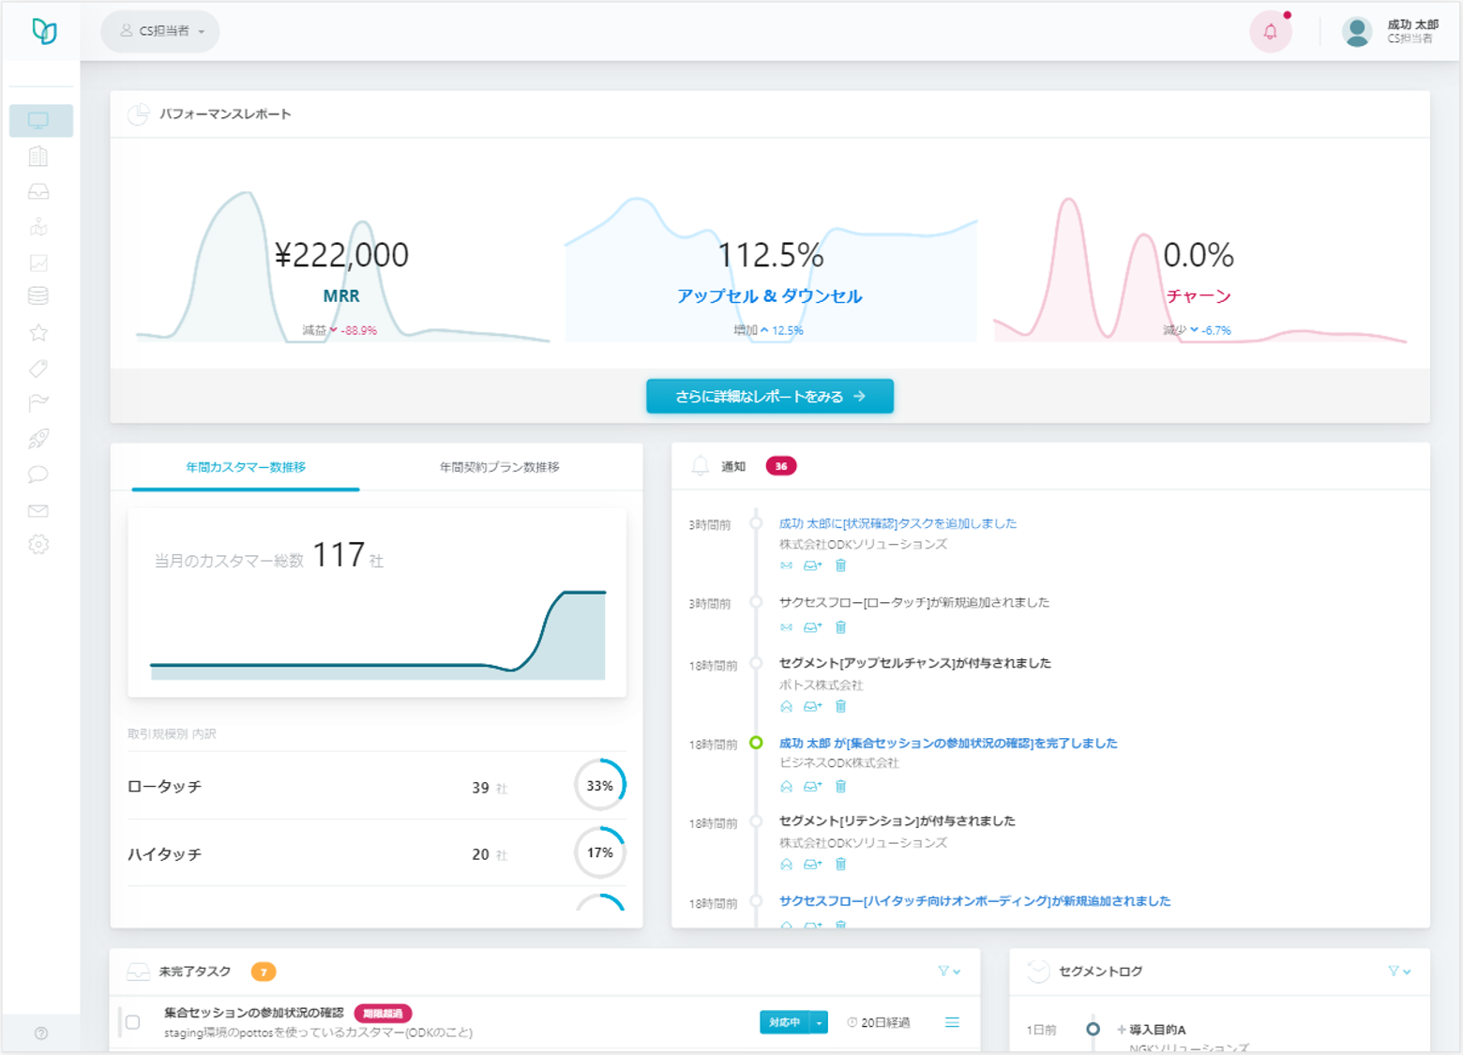Click trash icon under ポトス株式会社 notification

pyautogui.click(x=840, y=706)
